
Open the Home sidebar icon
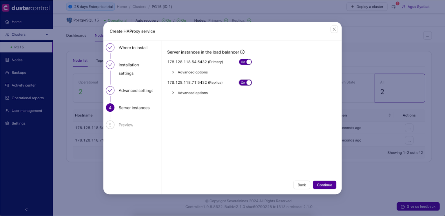(x=7, y=22)
